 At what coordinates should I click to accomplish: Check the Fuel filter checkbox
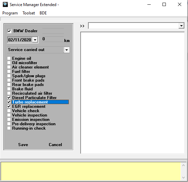(9, 71)
